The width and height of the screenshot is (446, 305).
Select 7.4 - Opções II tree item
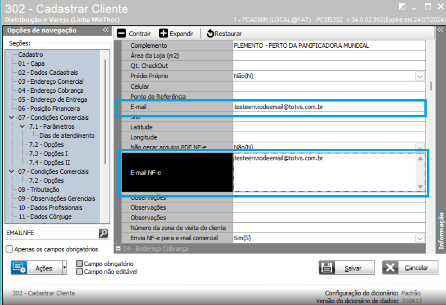coord(49,162)
